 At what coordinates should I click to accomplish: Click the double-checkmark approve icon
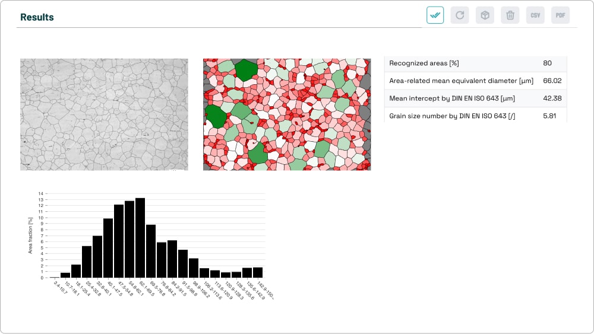point(435,15)
